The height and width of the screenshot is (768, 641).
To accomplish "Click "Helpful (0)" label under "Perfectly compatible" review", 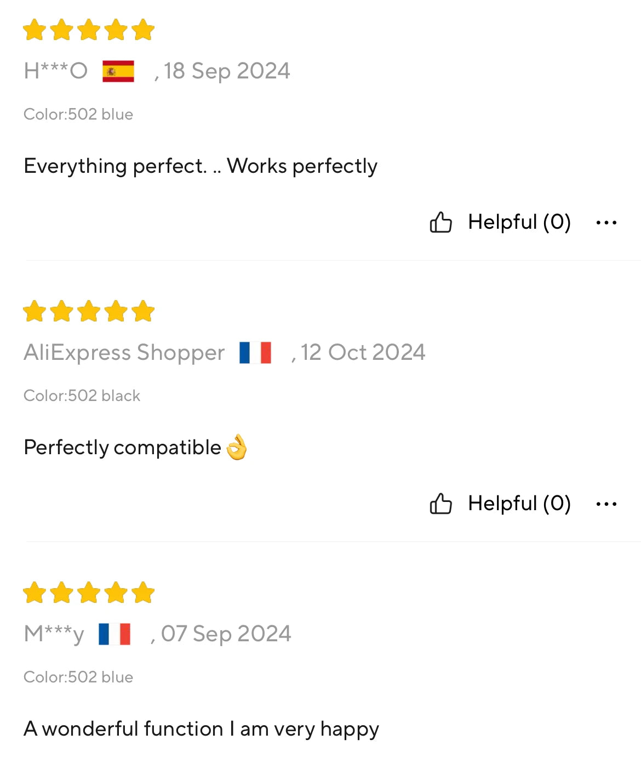I will pyautogui.click(x=519, y=504).
